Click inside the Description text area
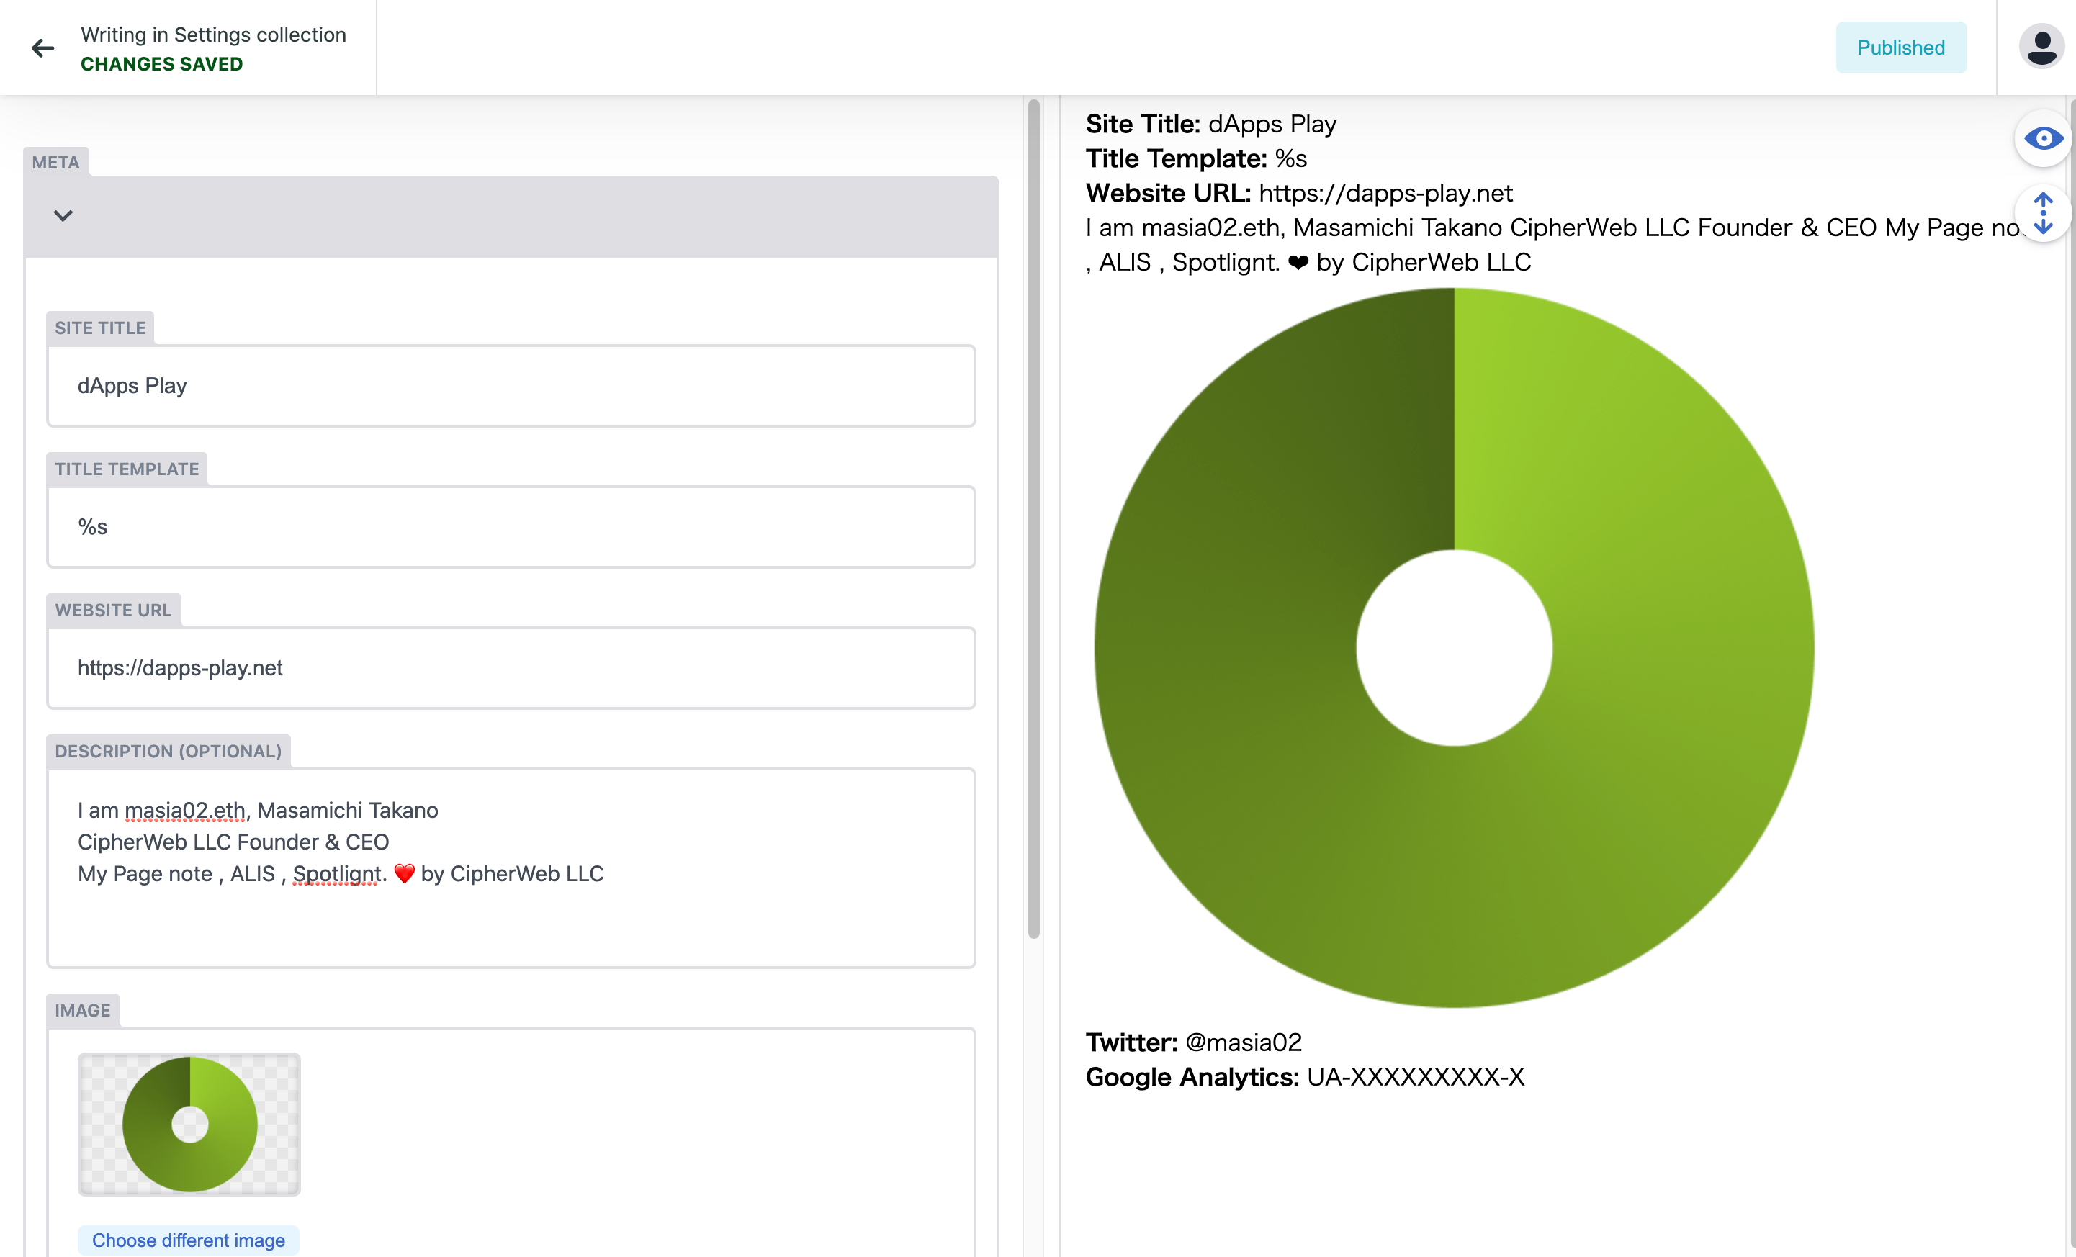The image size is (2076, 1257). (511, 919)
